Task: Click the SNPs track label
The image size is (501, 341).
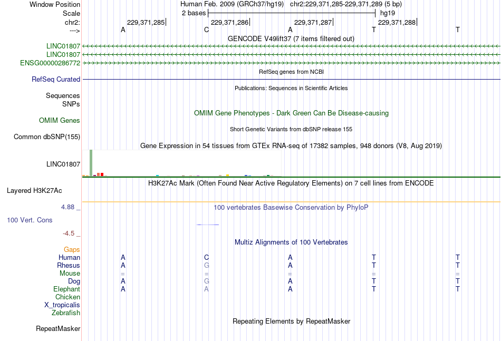Action: coord(71,104)
